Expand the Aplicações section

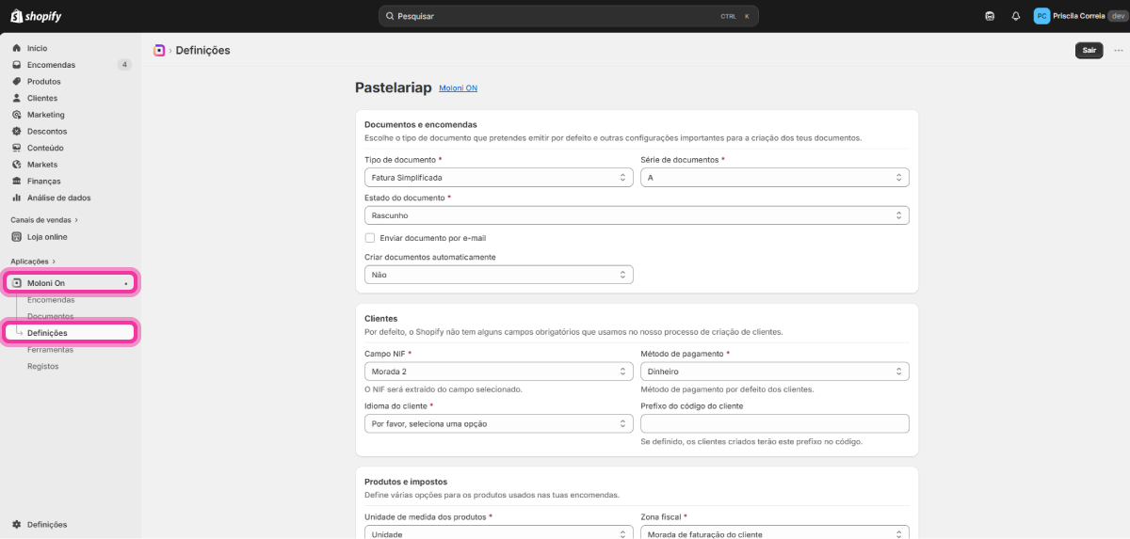coord(33,261)
